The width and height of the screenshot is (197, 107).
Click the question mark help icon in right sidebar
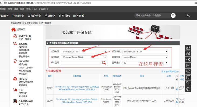(188, 60)
